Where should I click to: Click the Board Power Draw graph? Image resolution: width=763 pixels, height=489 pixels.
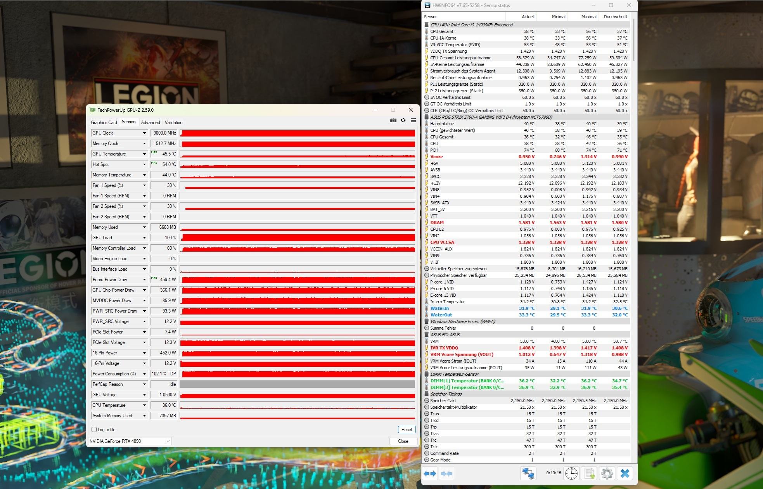298,280
